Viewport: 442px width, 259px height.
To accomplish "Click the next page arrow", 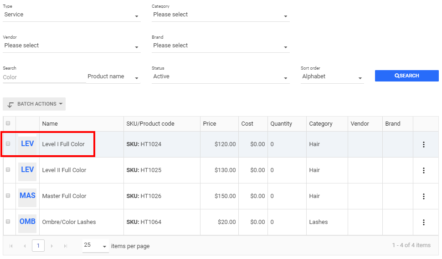I will pyautogui.click(x=52, y=246).
